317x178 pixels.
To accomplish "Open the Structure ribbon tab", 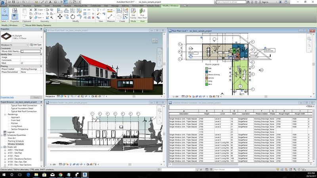I will point(27,6).
